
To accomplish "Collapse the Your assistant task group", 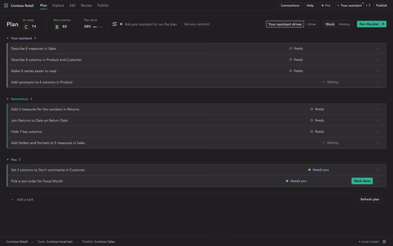I will coord(8,38).
